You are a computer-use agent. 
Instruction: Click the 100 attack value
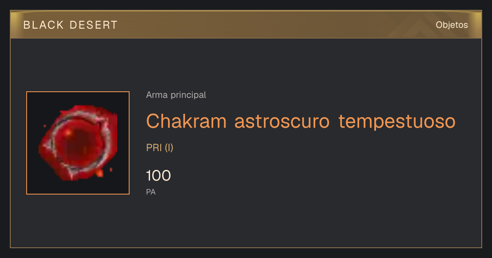point(158,176)
